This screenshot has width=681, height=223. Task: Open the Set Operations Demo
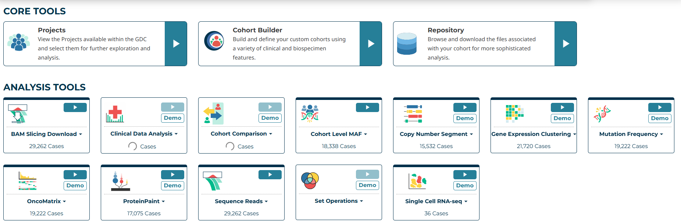367,185
